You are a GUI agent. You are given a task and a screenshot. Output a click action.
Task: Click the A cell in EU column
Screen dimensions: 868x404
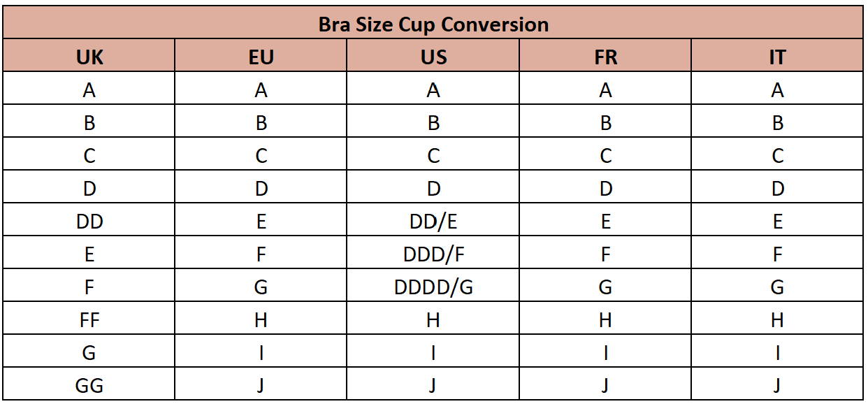[x=261, y=90]
